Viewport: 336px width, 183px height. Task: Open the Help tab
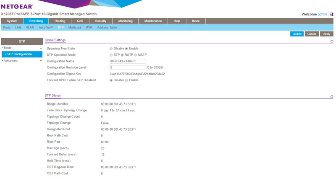coord(177,21)
